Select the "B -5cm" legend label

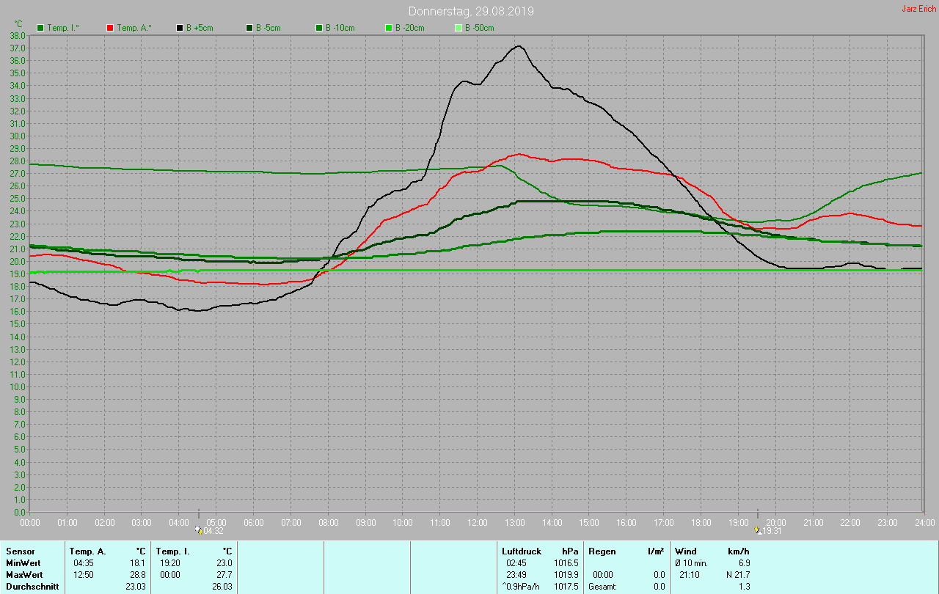click(x=268, y=28)
